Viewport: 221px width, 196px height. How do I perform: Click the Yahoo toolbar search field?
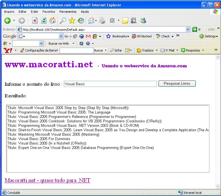tap(77, 50)
